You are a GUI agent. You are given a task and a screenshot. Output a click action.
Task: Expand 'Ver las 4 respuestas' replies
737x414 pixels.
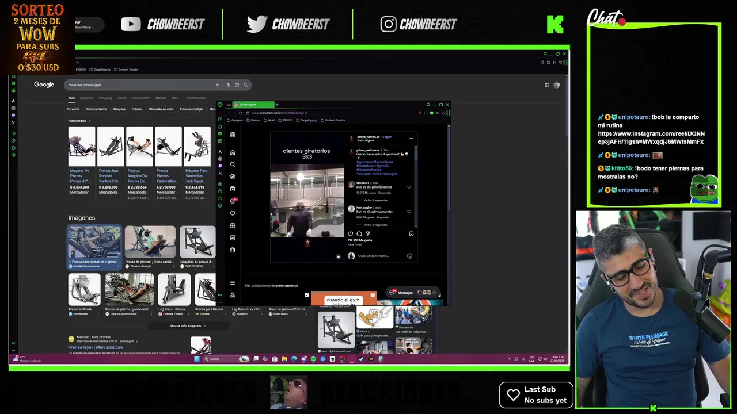point(375,200)
